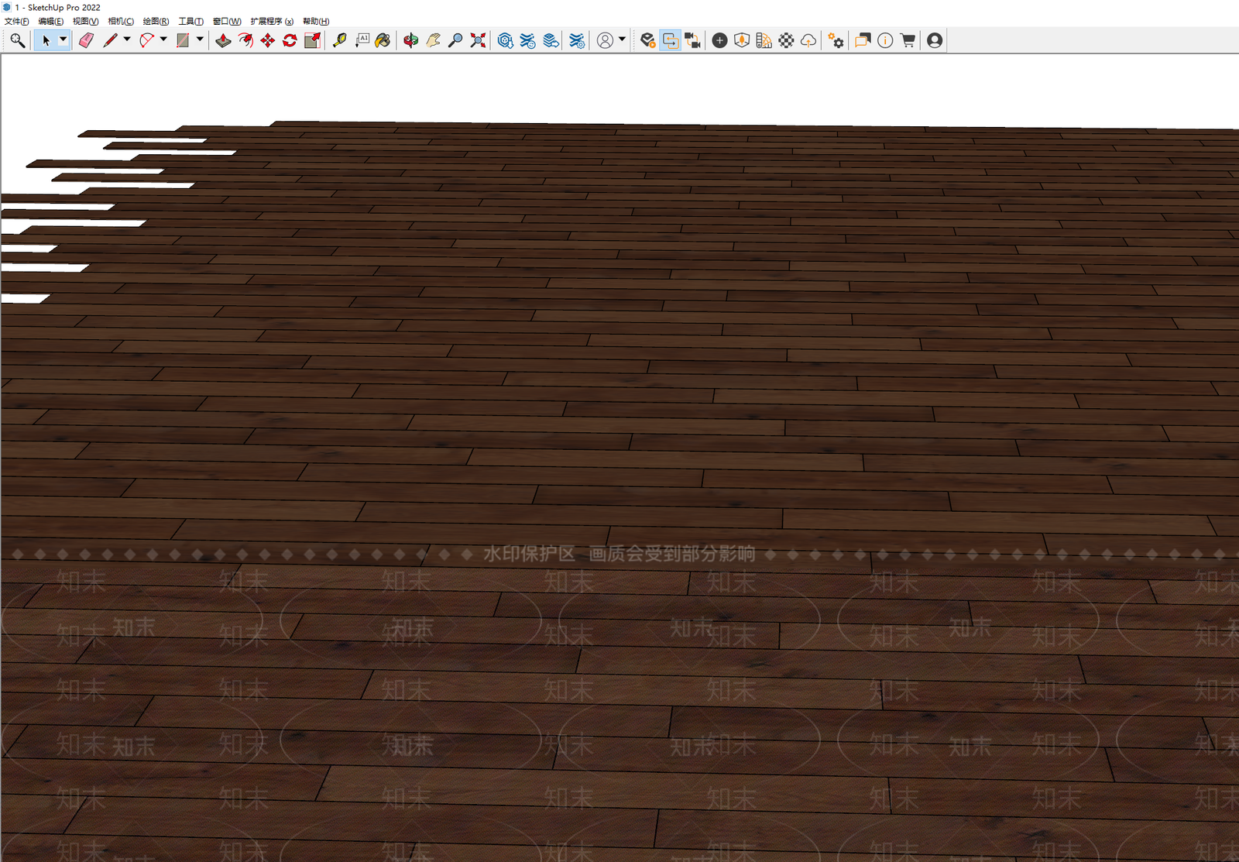Image resolution: width=1239 pixels, height=862 pixels.
Task: Expand the Arc tool dropdown arrow
Action: click(163, 39)
